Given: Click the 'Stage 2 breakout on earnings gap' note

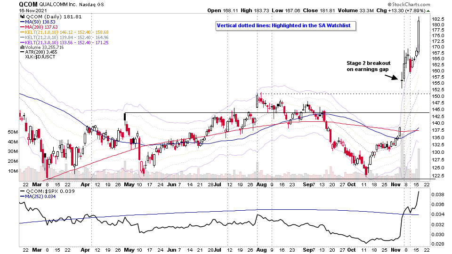Looking at the screenshot, I should click(x=368, y=66).
